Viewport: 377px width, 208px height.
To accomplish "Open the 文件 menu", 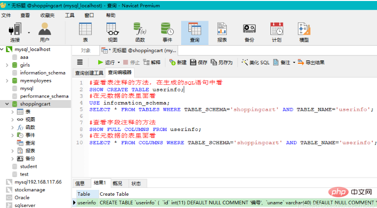I will click(x=6, y=15).
